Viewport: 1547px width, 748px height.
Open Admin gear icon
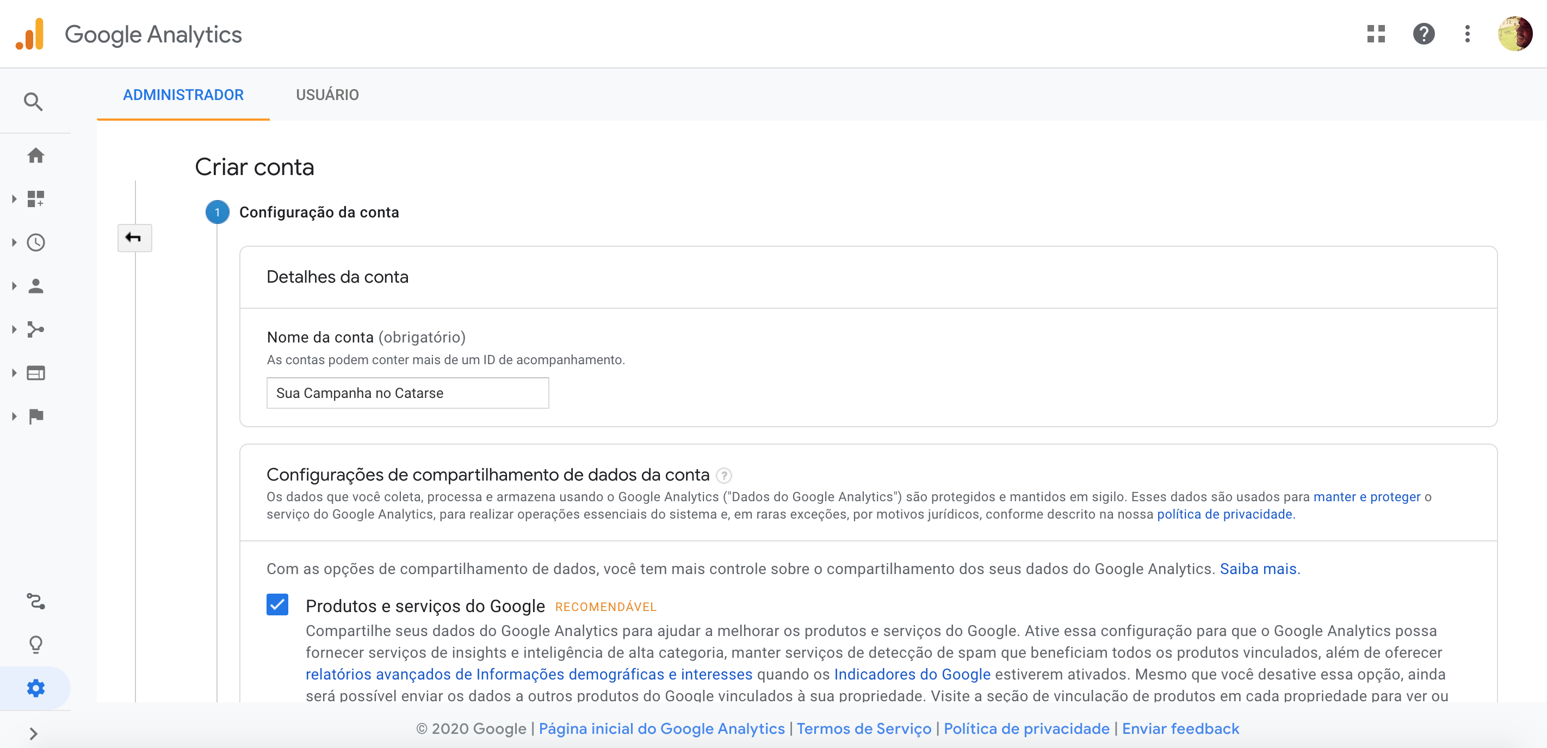36,688
